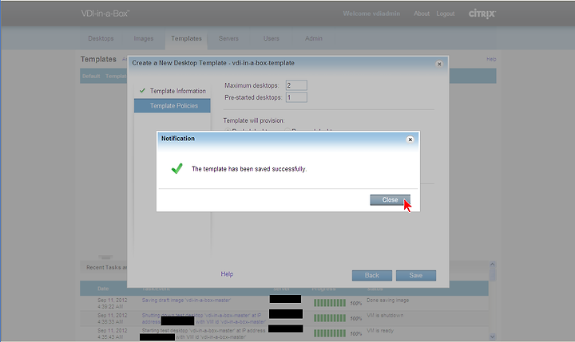Click 'The template has been saved successfully.' message
The height and width of the screenshot is (342, 575).
[x=249, y=169]
